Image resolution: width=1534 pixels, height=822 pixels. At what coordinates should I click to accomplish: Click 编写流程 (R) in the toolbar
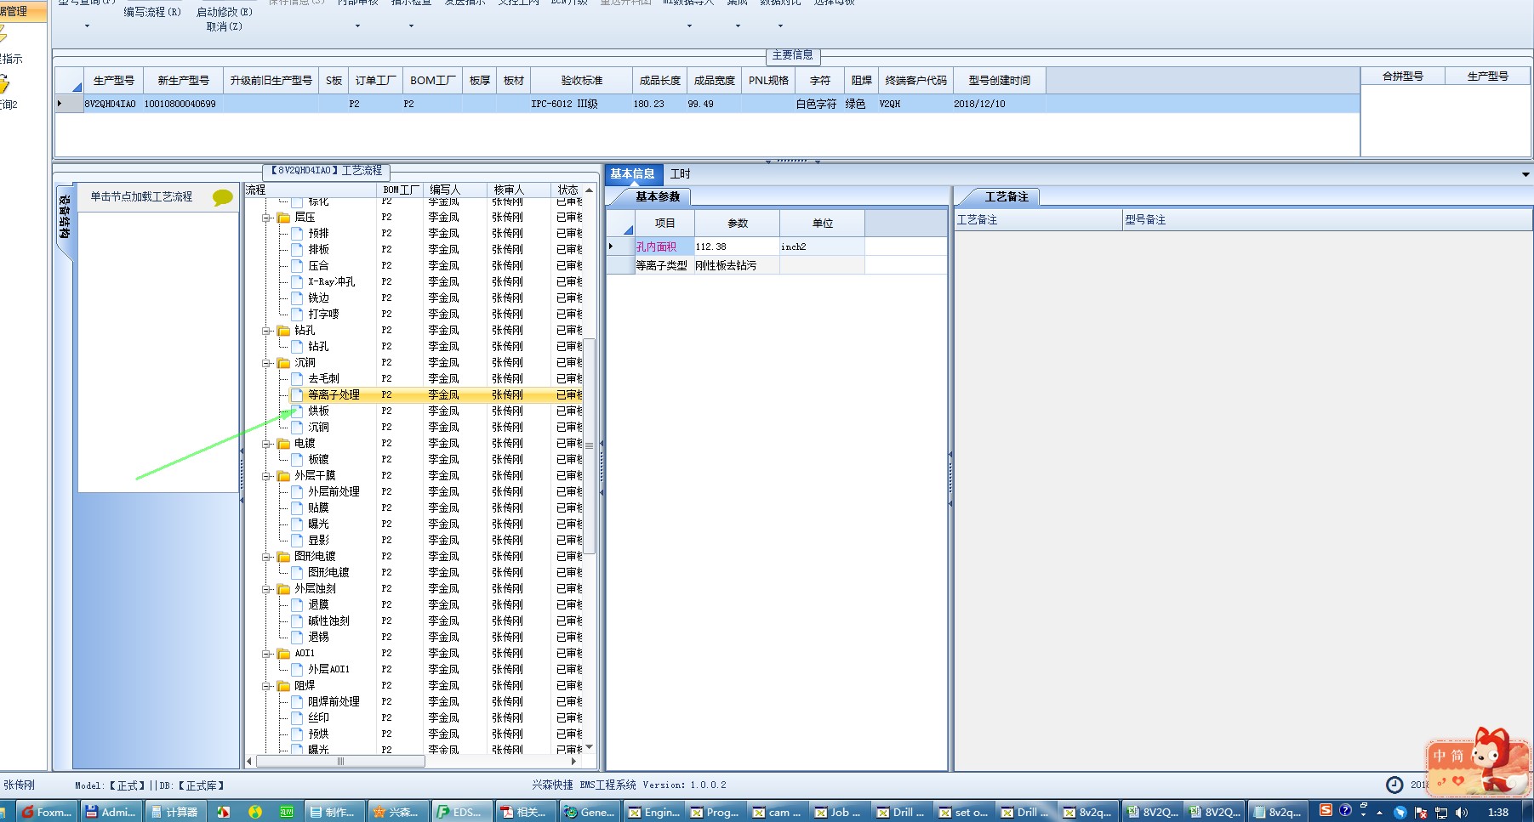point(152,12)
